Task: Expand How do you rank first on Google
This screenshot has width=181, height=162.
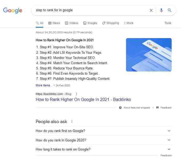Action: [104, 131]
